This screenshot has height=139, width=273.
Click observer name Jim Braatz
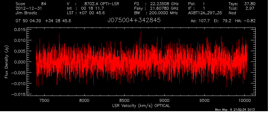click(26, 13)
